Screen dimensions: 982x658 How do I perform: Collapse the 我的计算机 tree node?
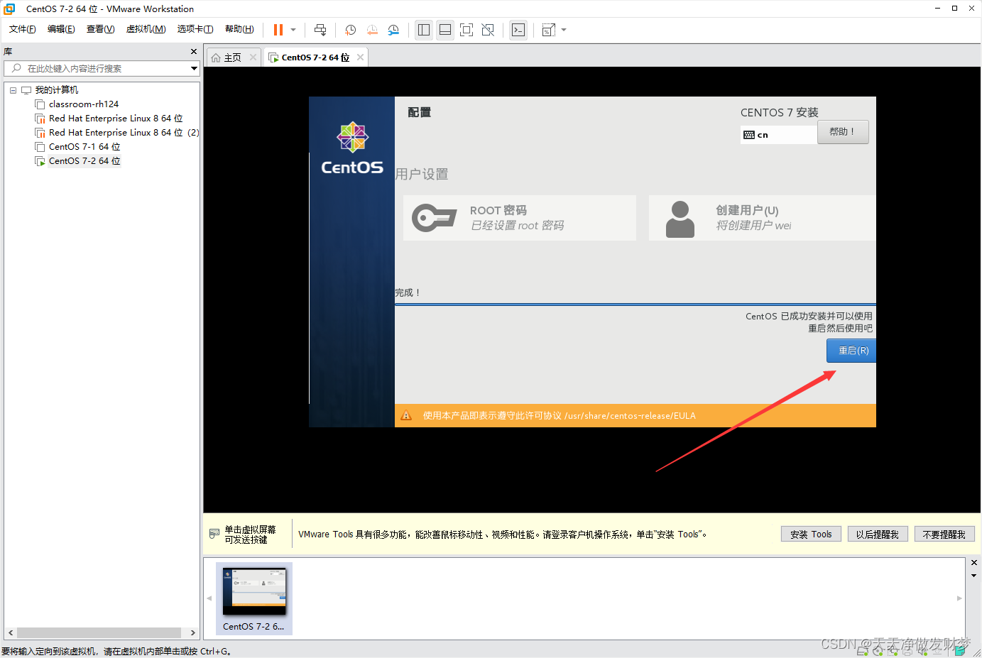[x=13, y=90]
